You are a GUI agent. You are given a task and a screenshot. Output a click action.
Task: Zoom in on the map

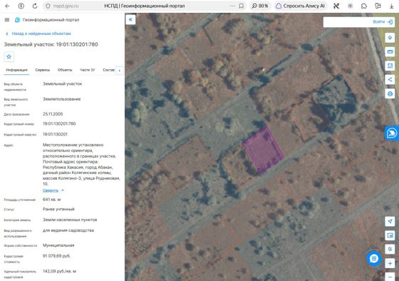[390, 263]
